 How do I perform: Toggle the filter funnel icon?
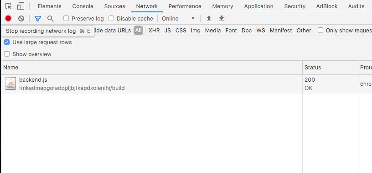tap(38, 18)
